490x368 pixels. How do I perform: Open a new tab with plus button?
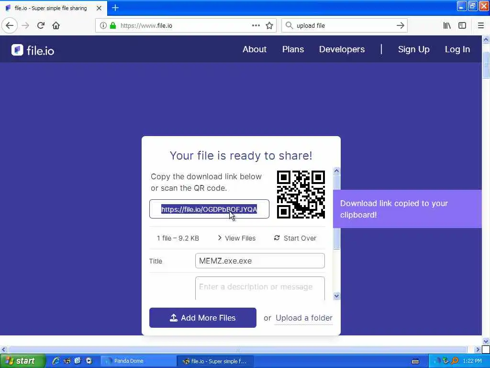[x=115, y=8]
